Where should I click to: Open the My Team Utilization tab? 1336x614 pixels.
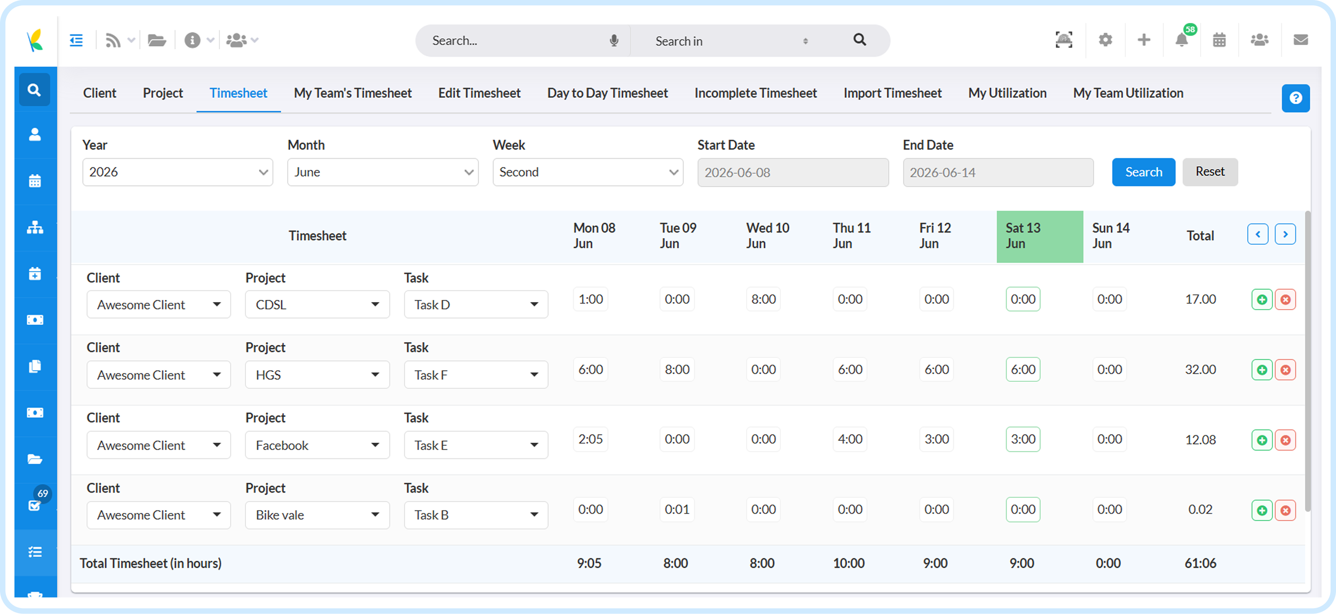tap(1128, 93)
